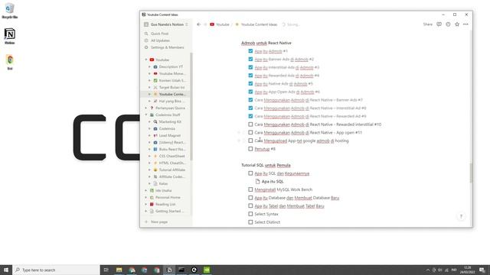Check the 'App open #11' to-do
The height and width of the screenshot is (275, 490).
(x=250, y=132)
